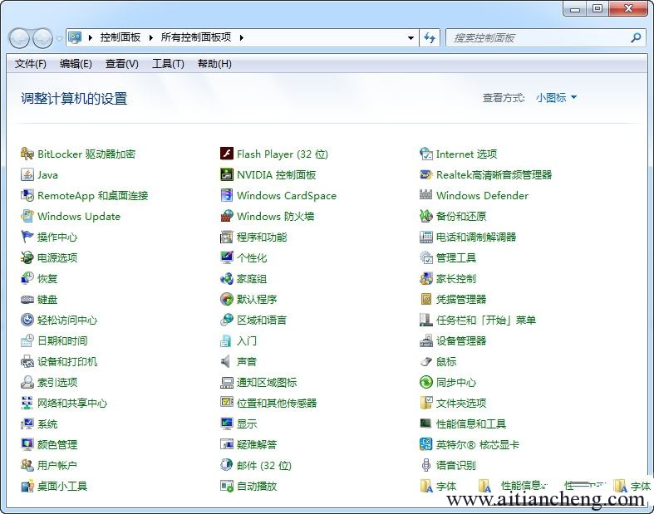Open 任务栏和「开始」菜单 link
The height and width of the screenshot is (514, 654).
click(x=486, y=321)
